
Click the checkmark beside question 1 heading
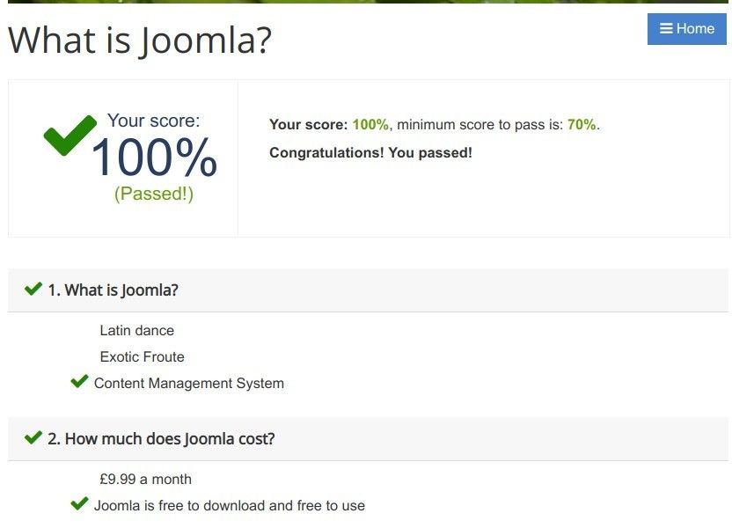coord(33,289)
